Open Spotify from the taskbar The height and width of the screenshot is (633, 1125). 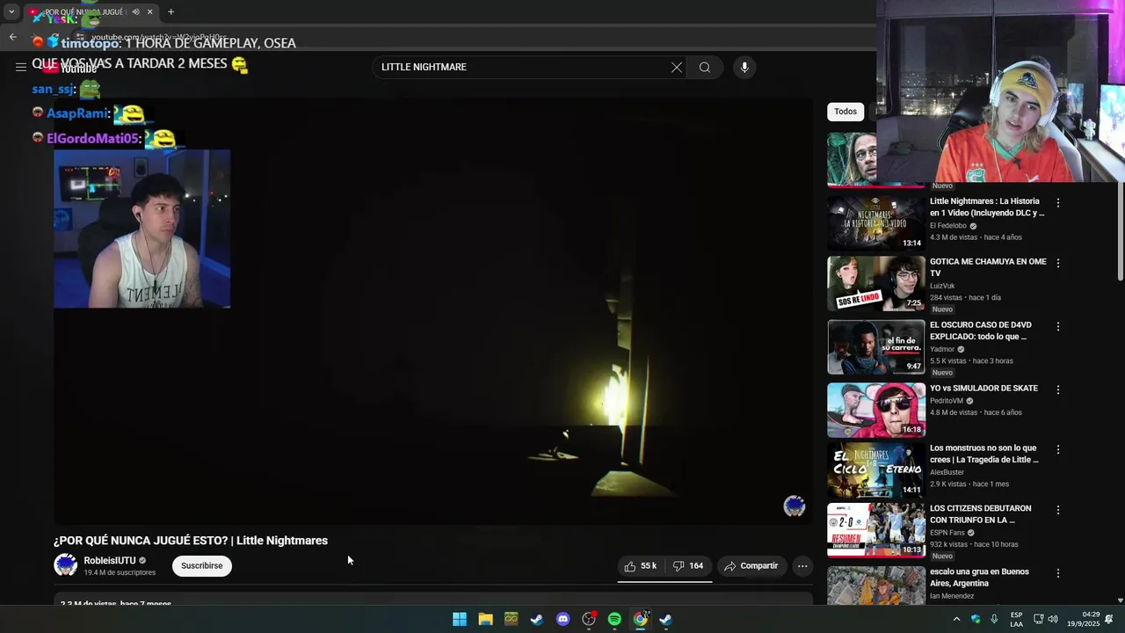614,619
